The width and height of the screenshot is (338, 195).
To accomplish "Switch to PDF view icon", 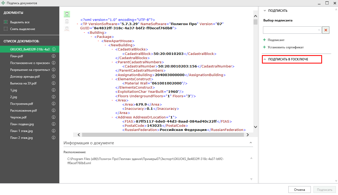I will coord(67,21).
